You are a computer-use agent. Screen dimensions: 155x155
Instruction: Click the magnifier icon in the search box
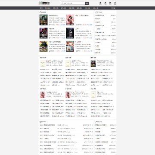coord(62,3)
